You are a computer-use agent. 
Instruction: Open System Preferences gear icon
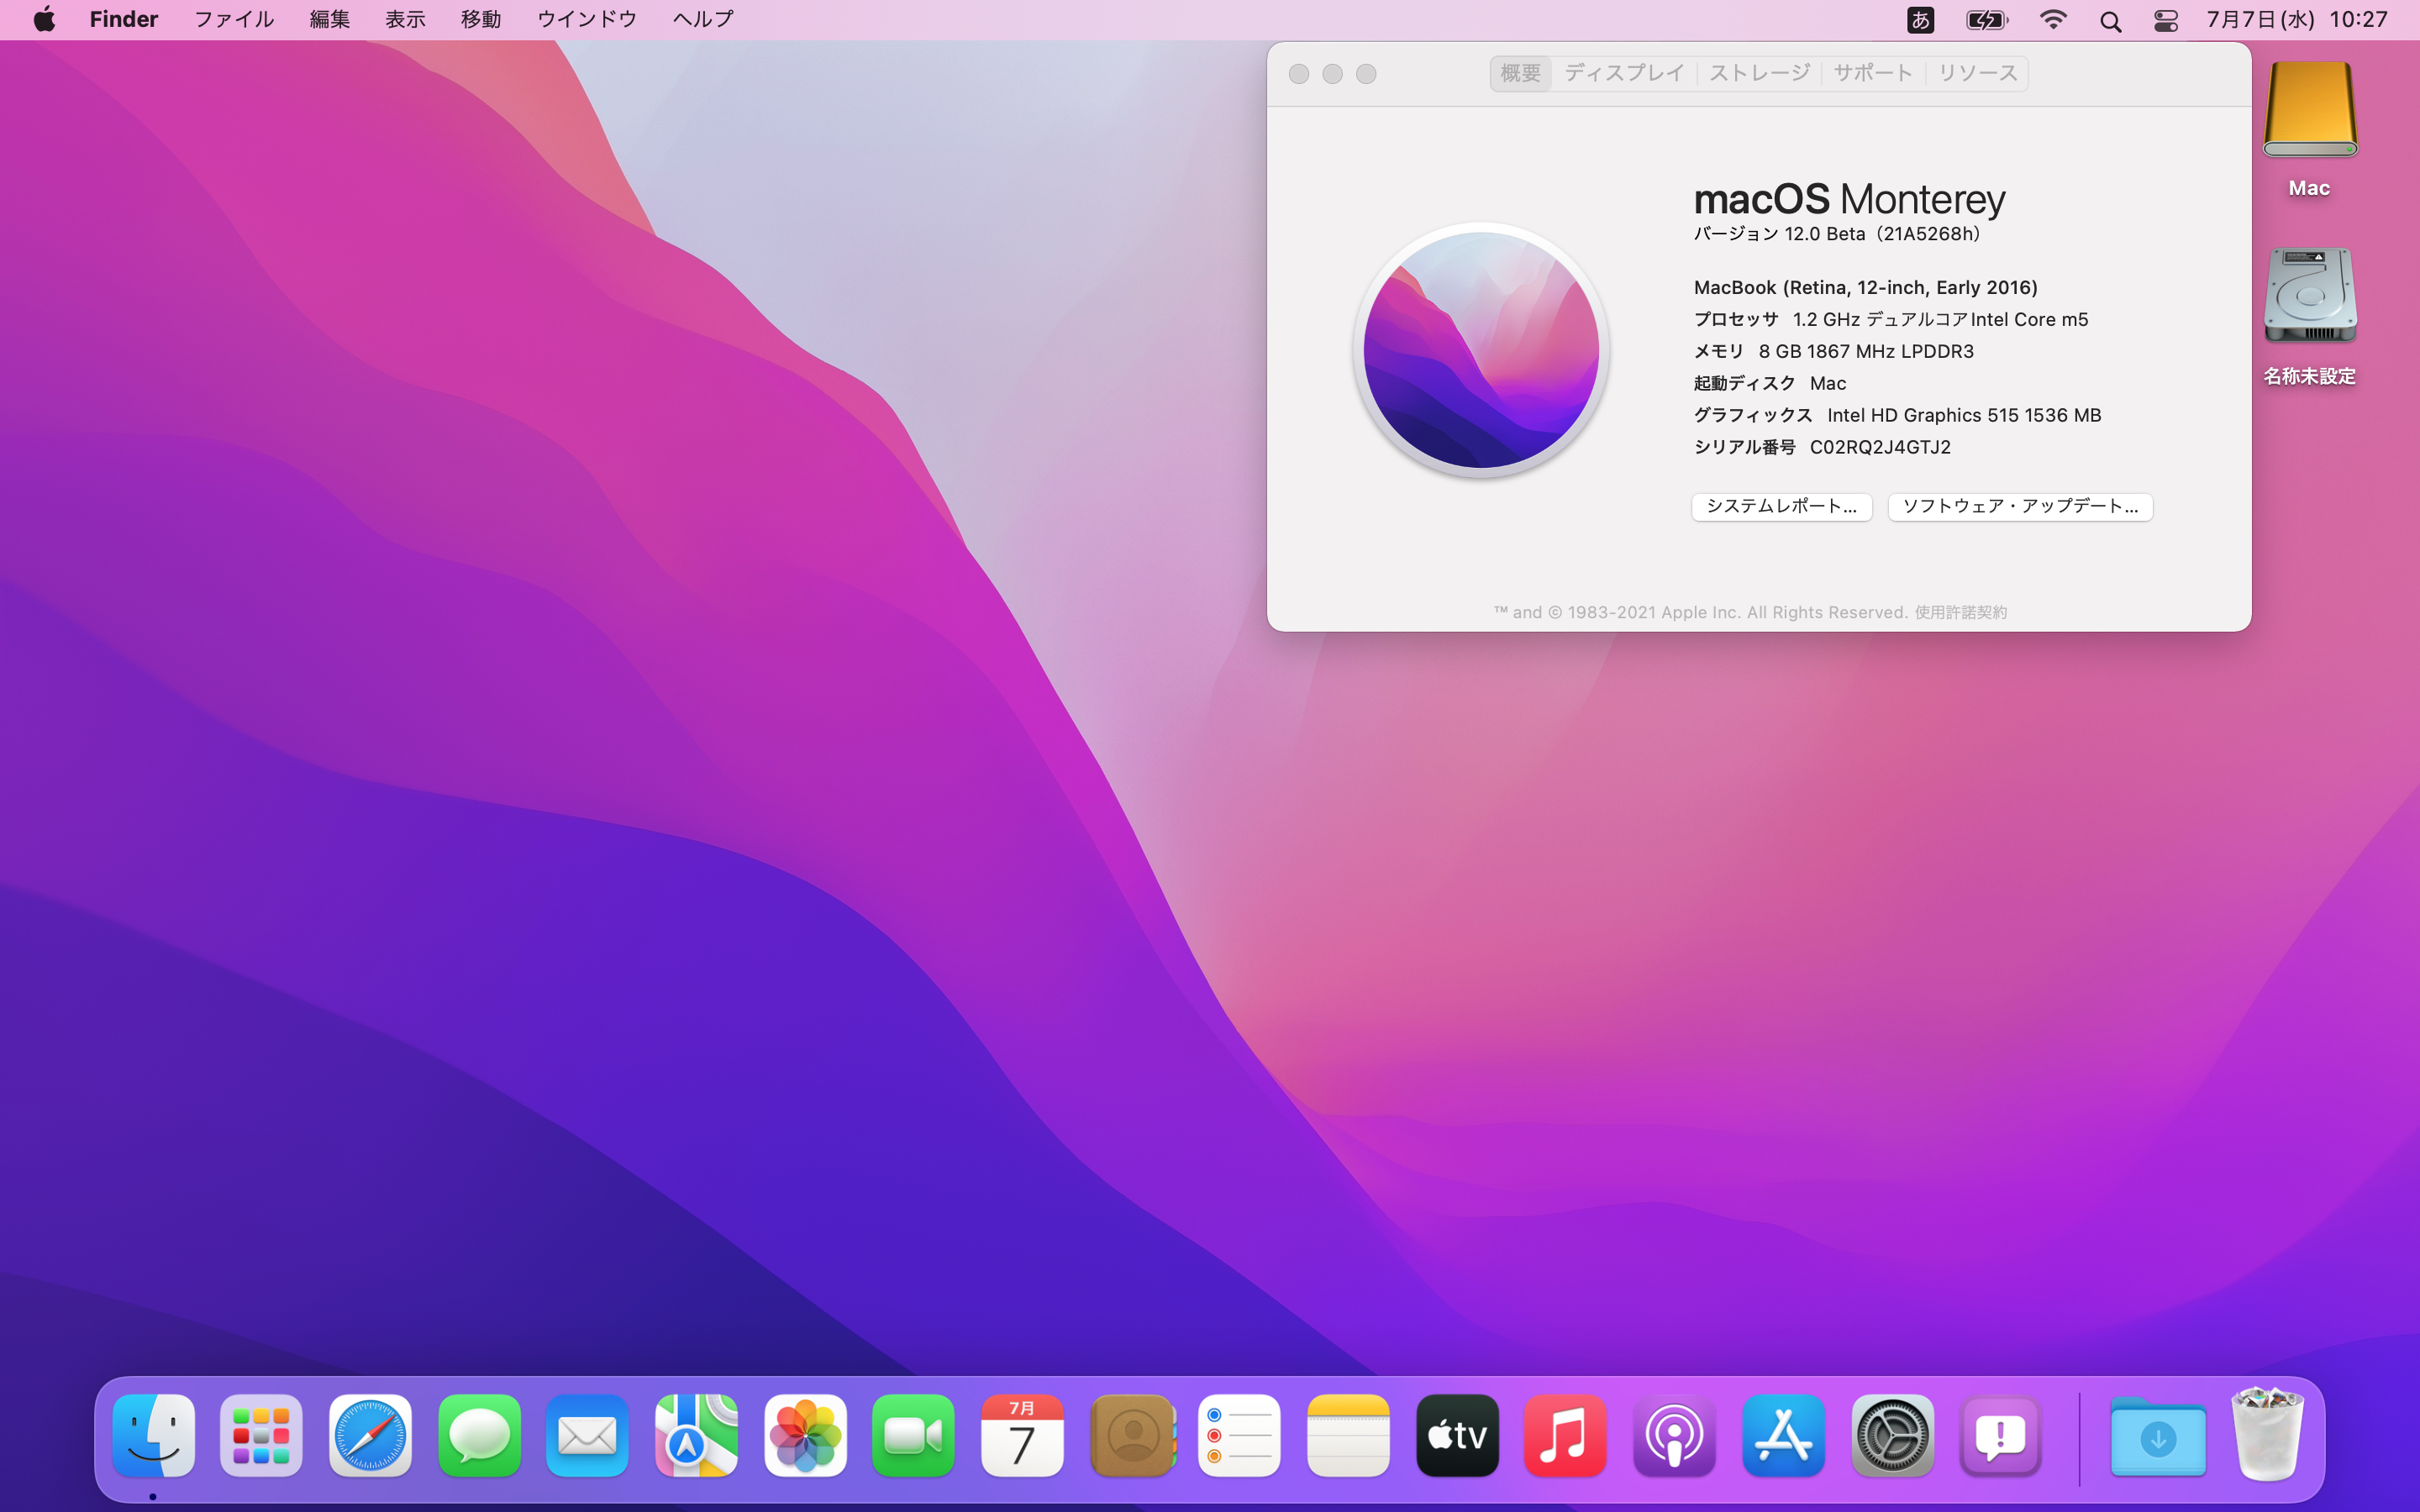pos(1891,1436)
